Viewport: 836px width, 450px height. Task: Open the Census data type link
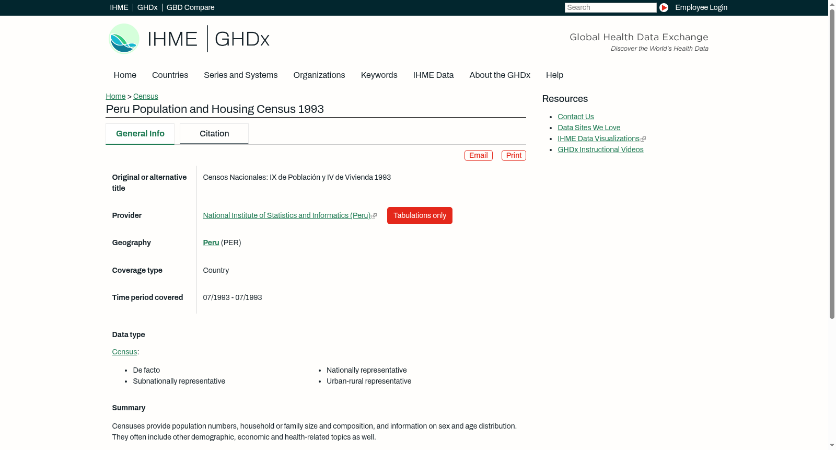click(x=124, y=352)
